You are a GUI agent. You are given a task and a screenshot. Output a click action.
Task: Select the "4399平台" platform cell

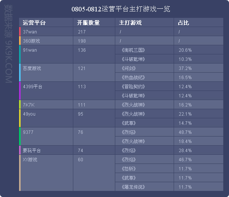(46, 91)
